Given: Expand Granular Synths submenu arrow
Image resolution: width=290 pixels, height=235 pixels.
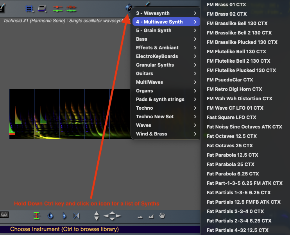Looking at the screenshot, I should pos(195,65).
